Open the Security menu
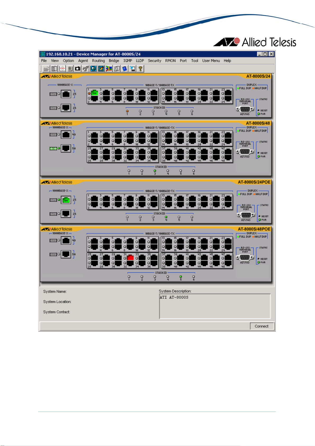The image size is (315, 446). (x=154, y=61)
